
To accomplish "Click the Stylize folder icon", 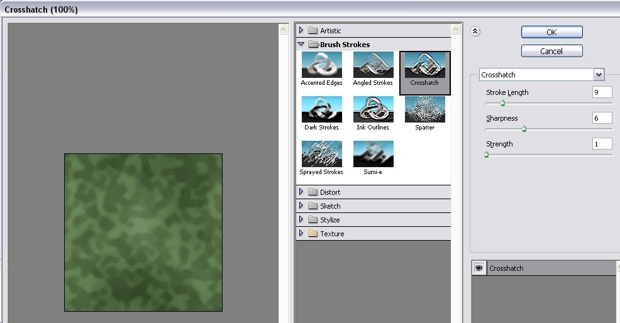I will click(313, 220).
